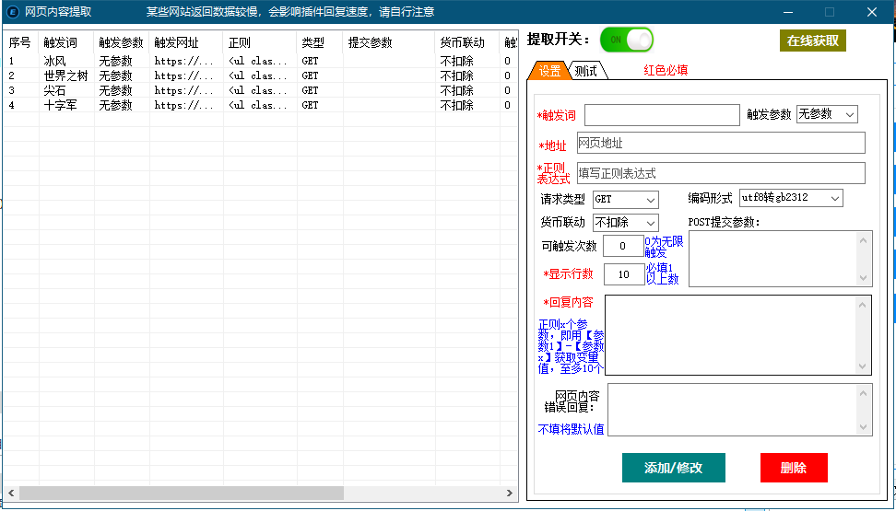Select the 冰风 row in the list
The height and width of the screenshot is (511, 896).
[55, 62]
